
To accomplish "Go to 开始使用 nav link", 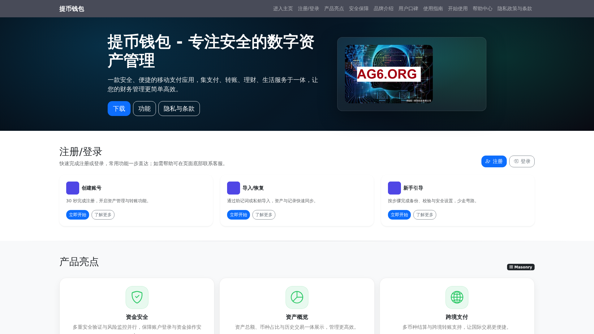I will [458, 9].
